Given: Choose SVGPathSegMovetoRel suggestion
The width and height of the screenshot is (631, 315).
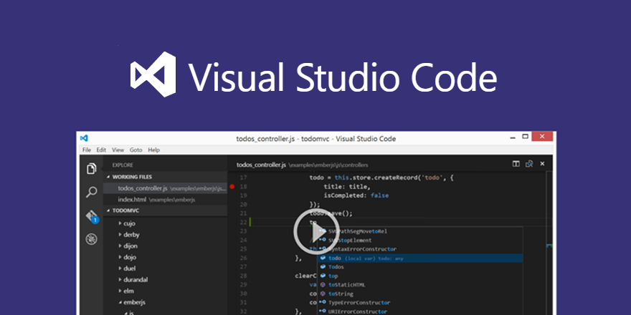Looking at the screenshot, I should 420,231.
